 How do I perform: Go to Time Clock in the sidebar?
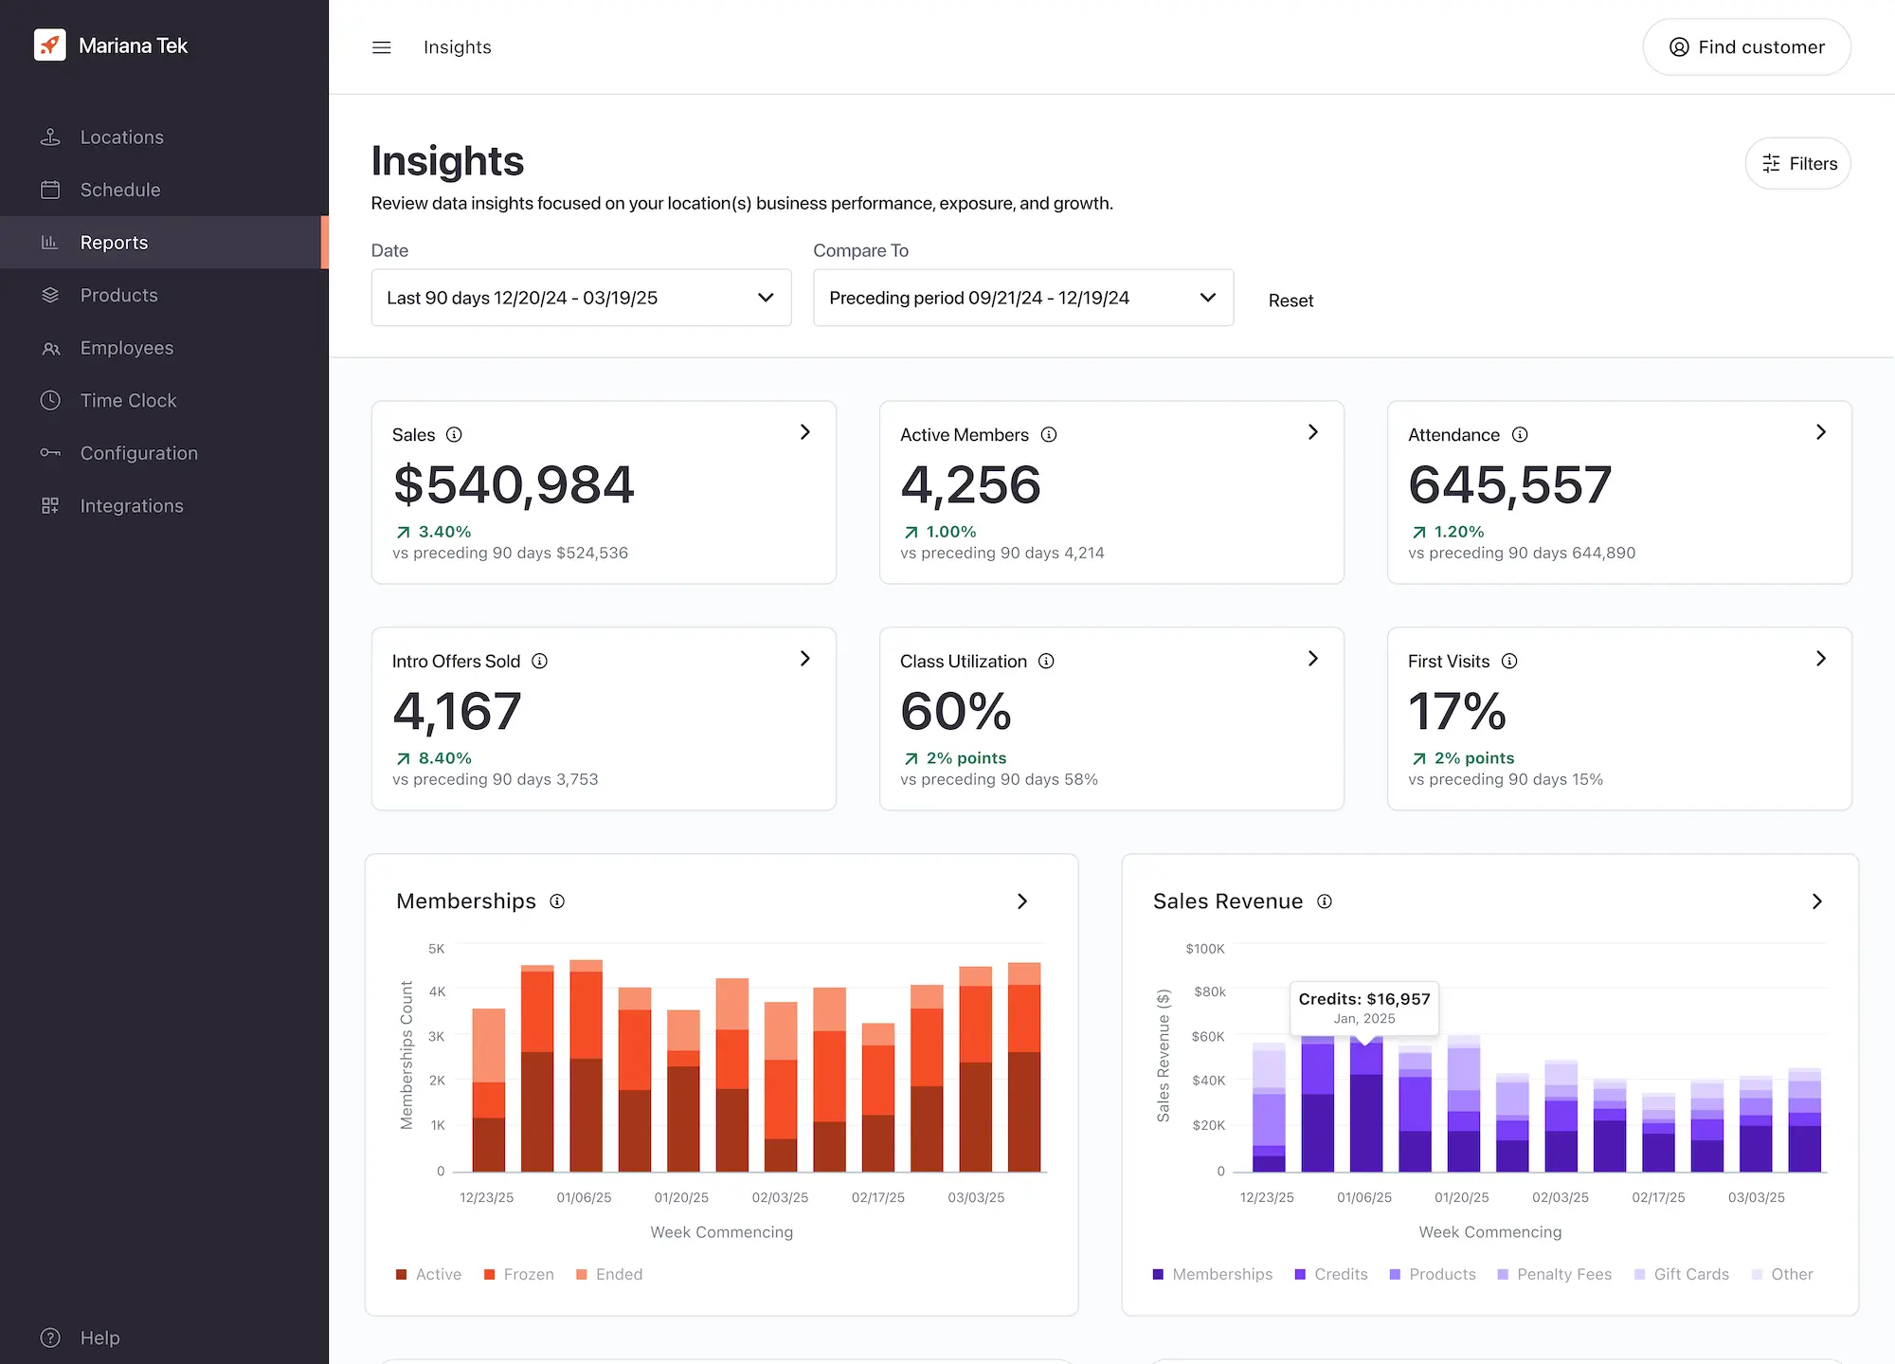128,401
